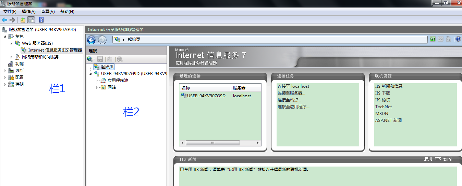Toggle the Show/Hide console tree icon
Screen dimensions: 462x186
[31, 20]
